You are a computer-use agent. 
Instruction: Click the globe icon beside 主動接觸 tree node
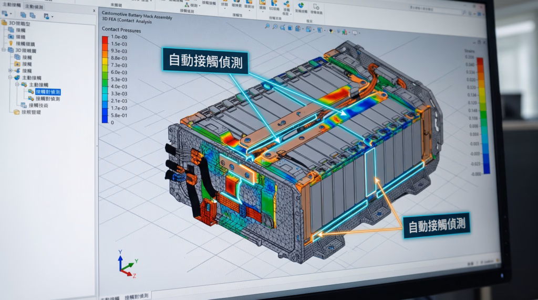[x=17, y=78]
